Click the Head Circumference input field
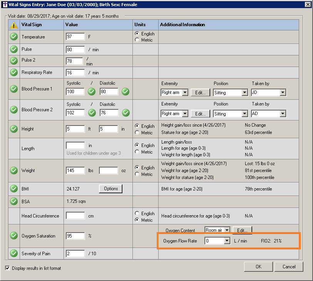This screenshot has height=281, width=313. pyautogui.click(x=75, y=216)
